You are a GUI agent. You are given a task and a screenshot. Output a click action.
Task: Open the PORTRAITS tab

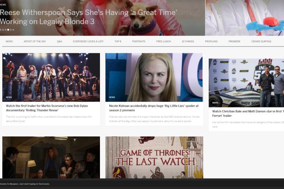pyautogui.click(x=139, y=42)
